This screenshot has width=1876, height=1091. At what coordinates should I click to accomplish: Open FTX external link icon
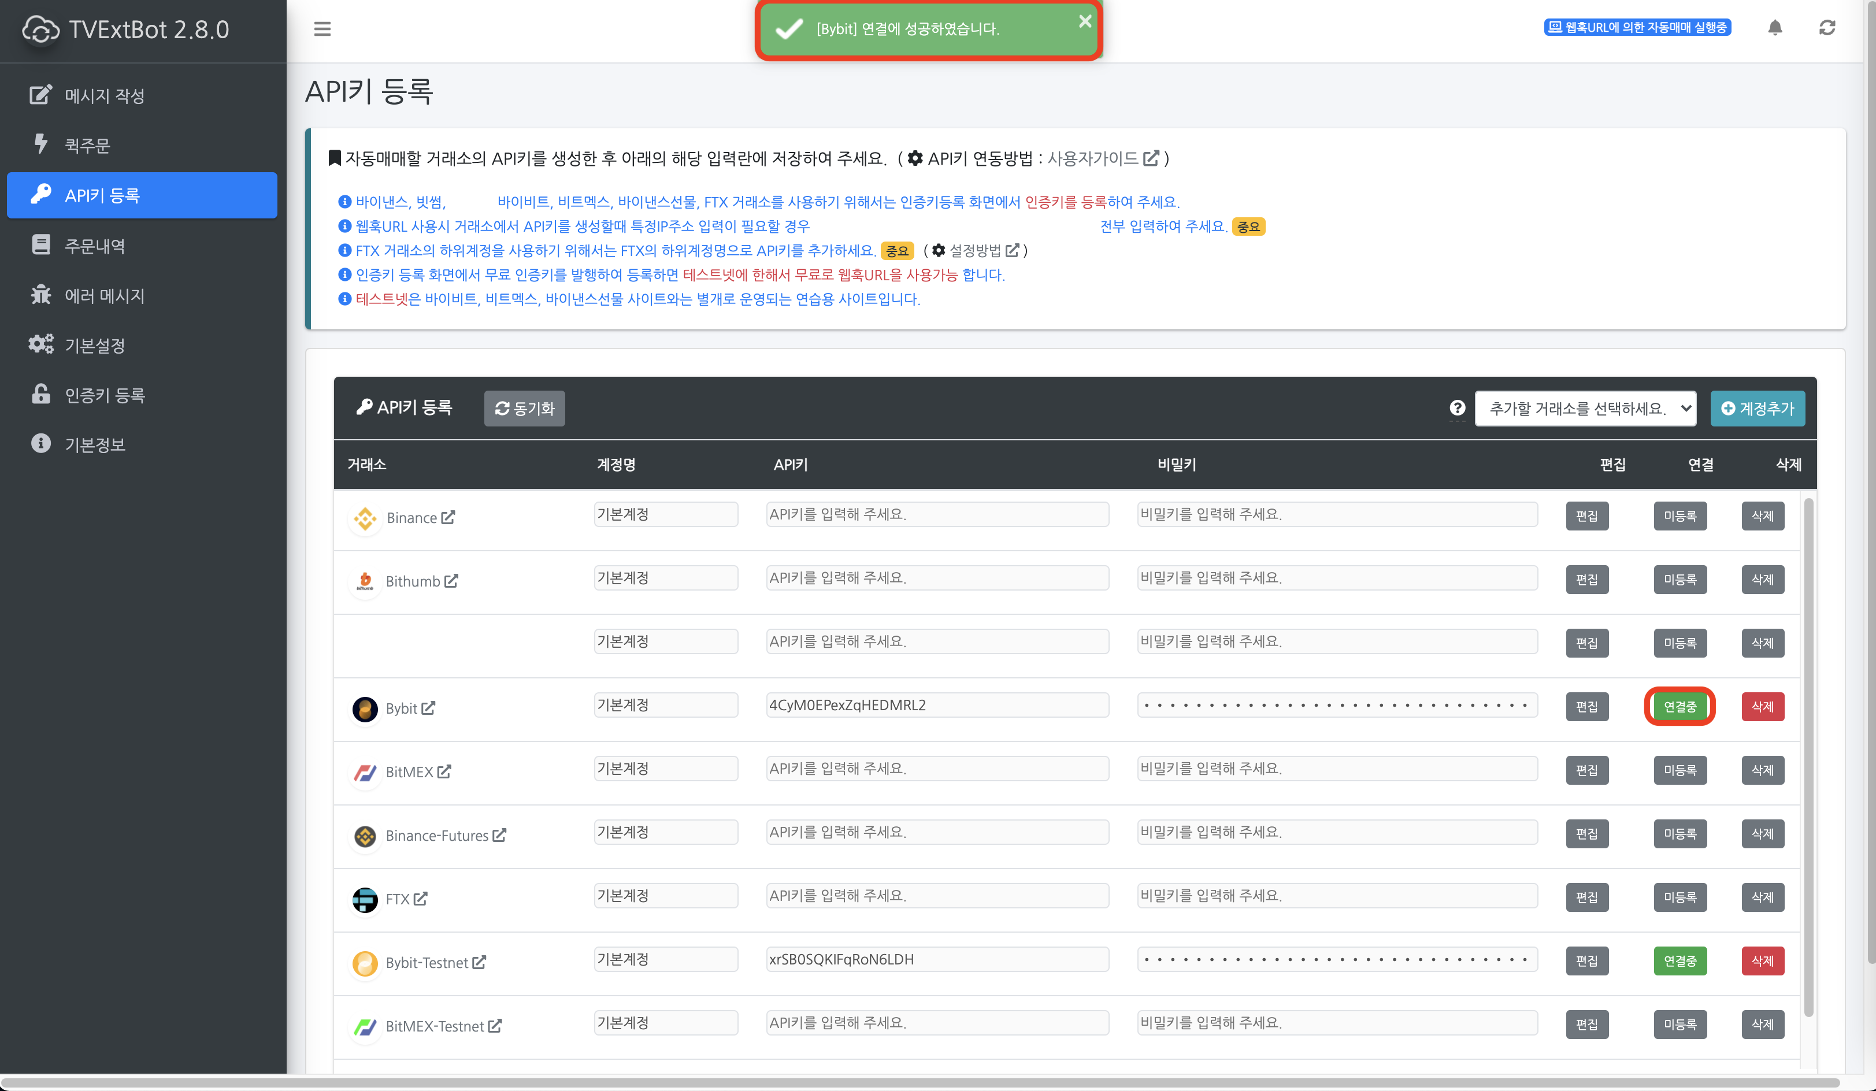tap(421, 898)
